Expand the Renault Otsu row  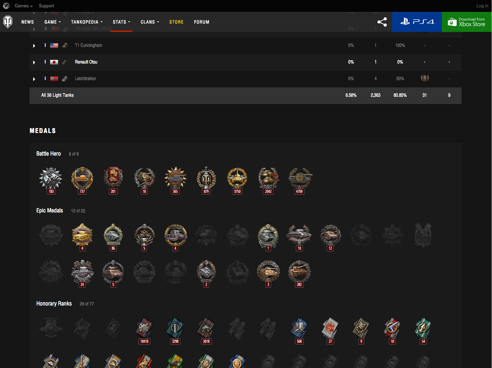click(34, 62)
